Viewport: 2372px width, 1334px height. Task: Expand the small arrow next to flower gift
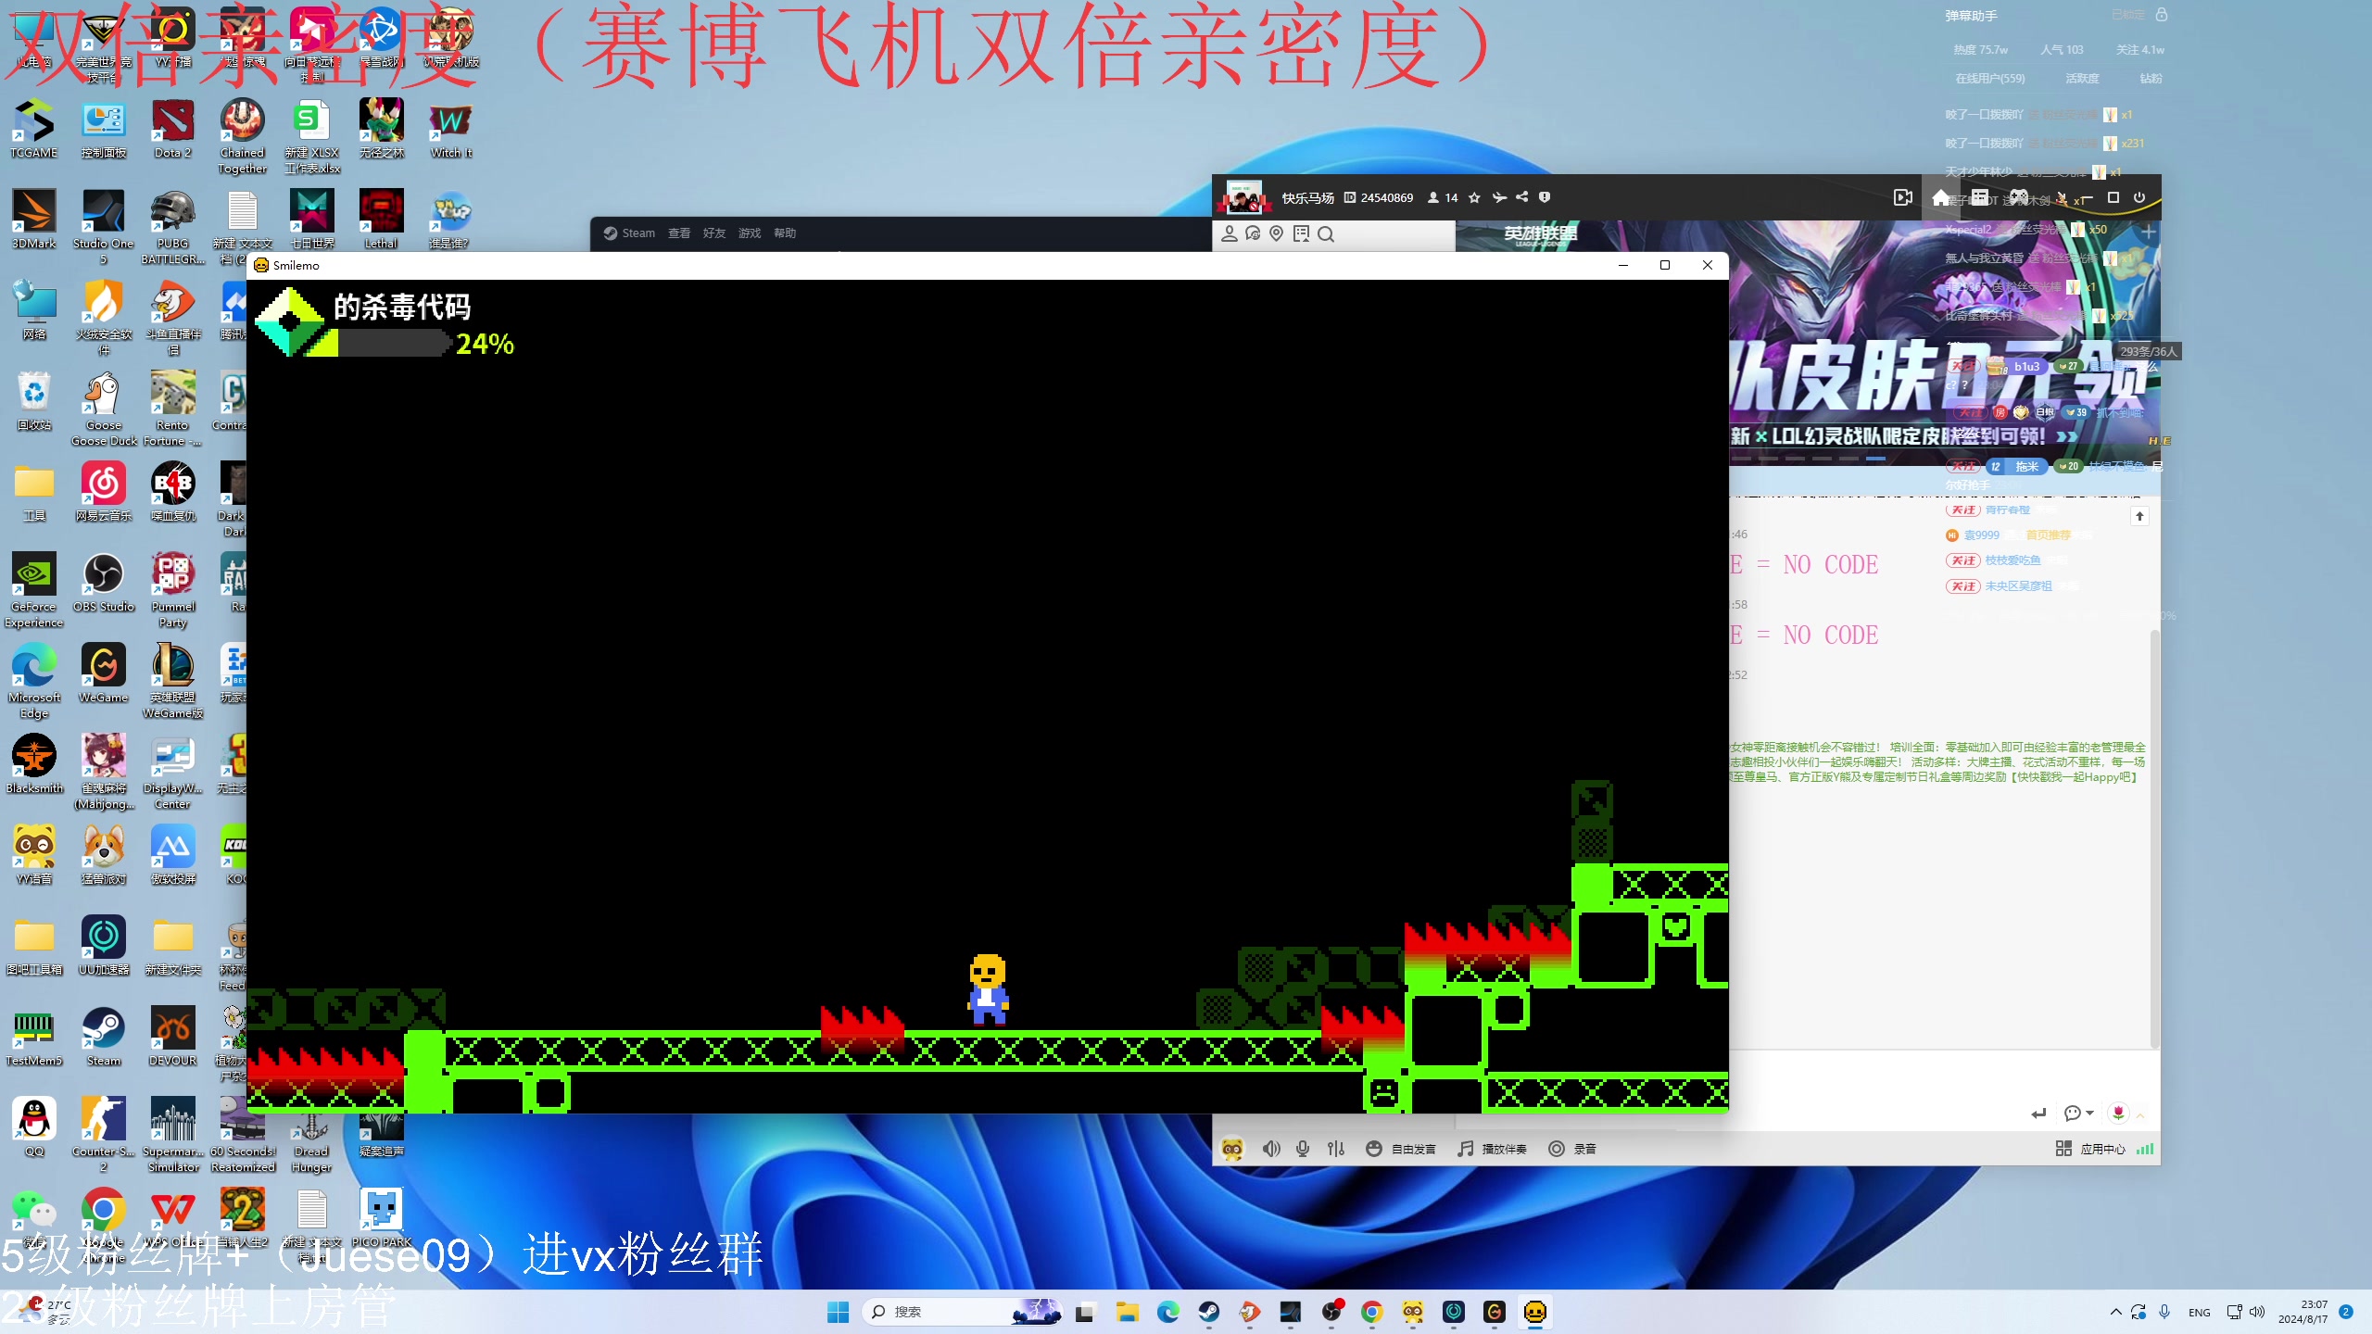point(2140,1115)
